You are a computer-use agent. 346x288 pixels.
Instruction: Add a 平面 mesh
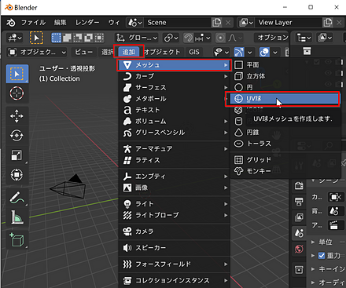click(x=285, y=64)
